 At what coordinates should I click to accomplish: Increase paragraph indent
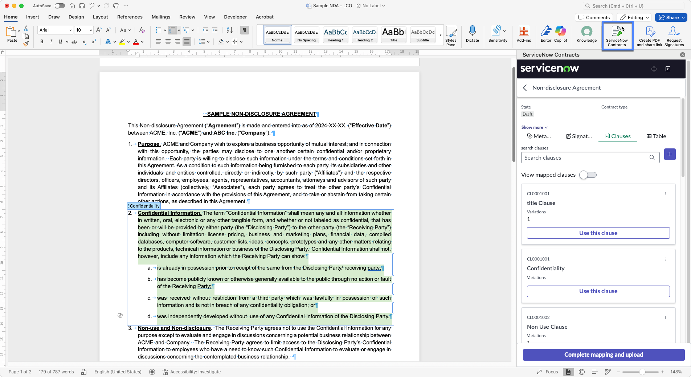(x=215, y=30)
